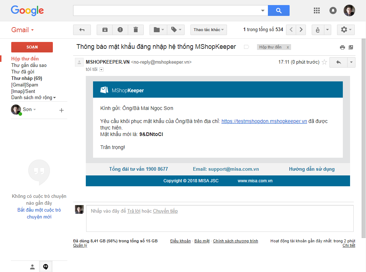Viewport: 366px width, 272px height.
Task: Click Chuyển tiếp link in reply box
Action: click(165, 211)
